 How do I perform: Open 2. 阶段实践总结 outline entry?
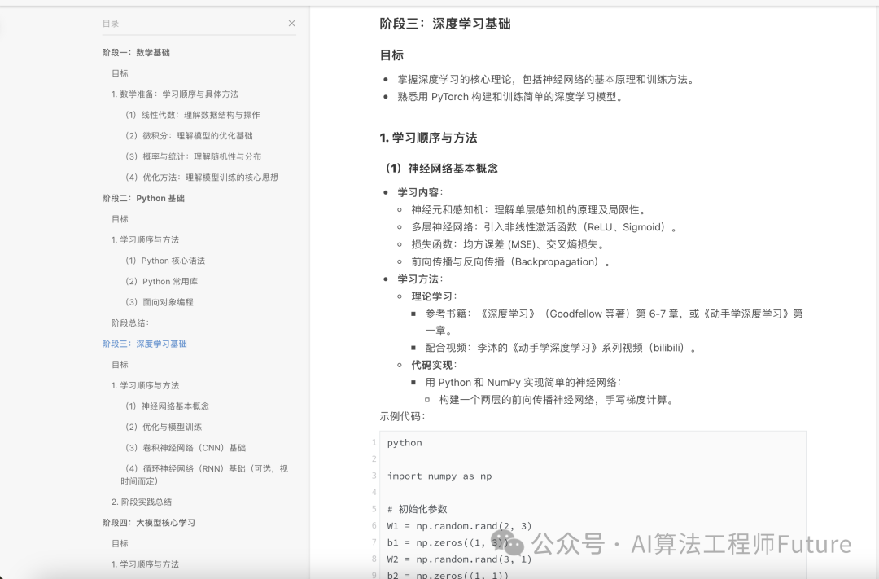tap(142, 502)
